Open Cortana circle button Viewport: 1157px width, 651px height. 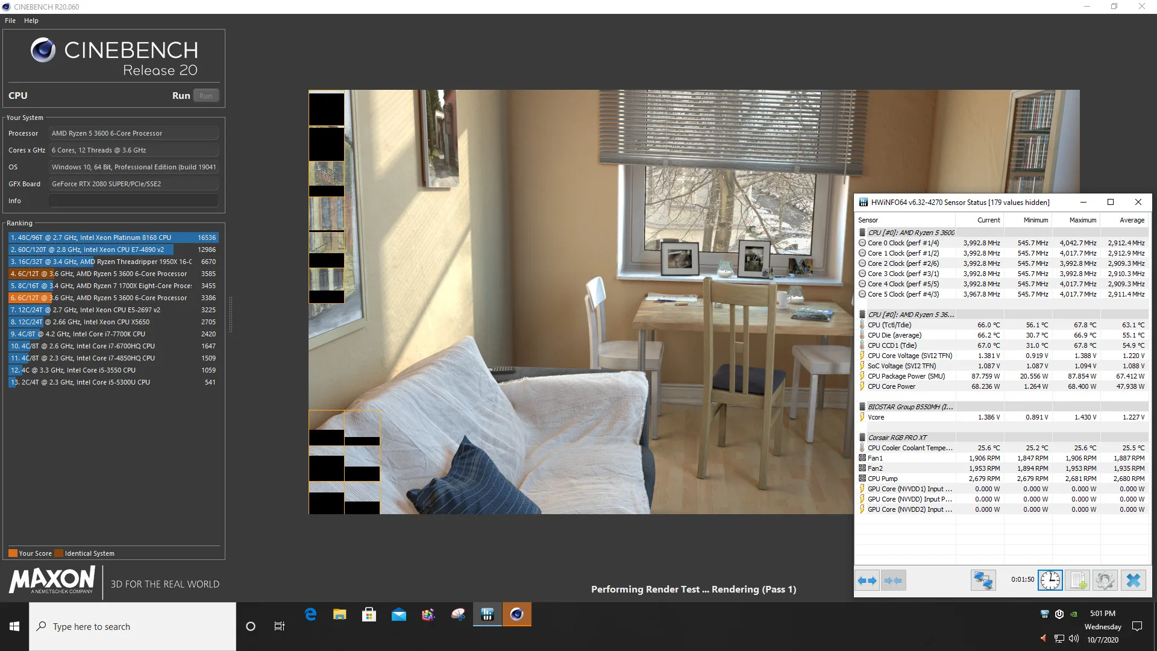tap(251, 626)
